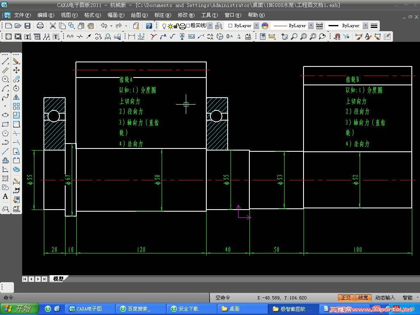Click the Zoom magnifier tool
420x315 pixels.
[294, 37]
